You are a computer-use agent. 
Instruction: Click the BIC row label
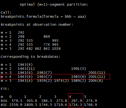[4, 105]
